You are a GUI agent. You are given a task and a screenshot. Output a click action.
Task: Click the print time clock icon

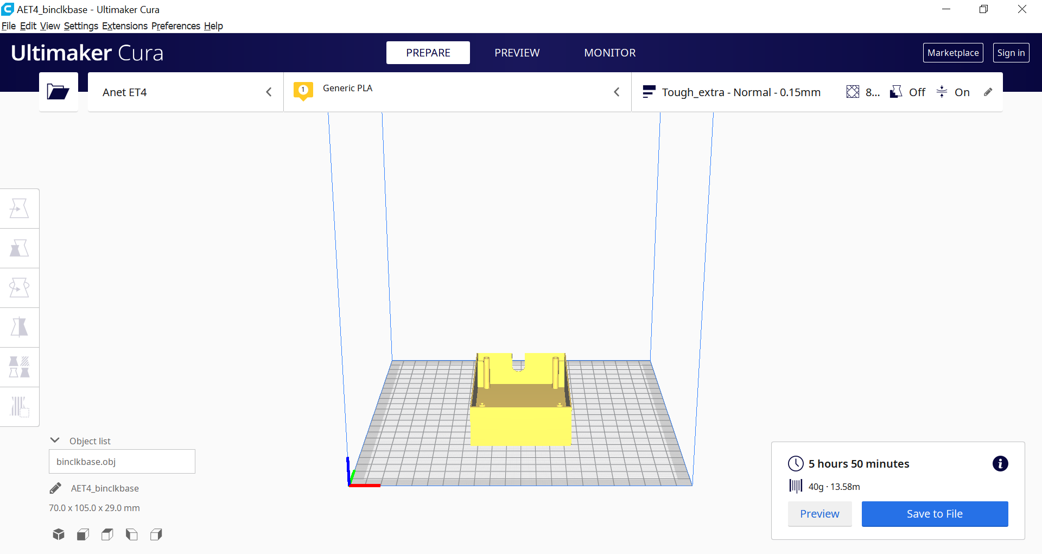click(x=796, y=463)
